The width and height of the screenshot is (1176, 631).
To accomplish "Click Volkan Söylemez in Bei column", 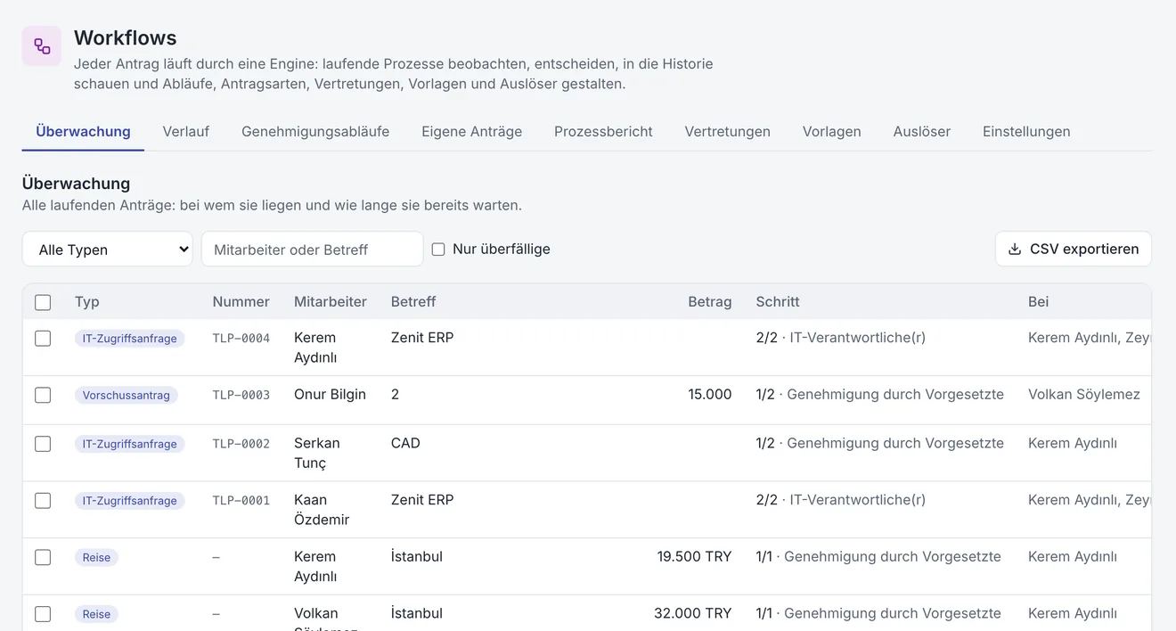I will [1084, 394].
